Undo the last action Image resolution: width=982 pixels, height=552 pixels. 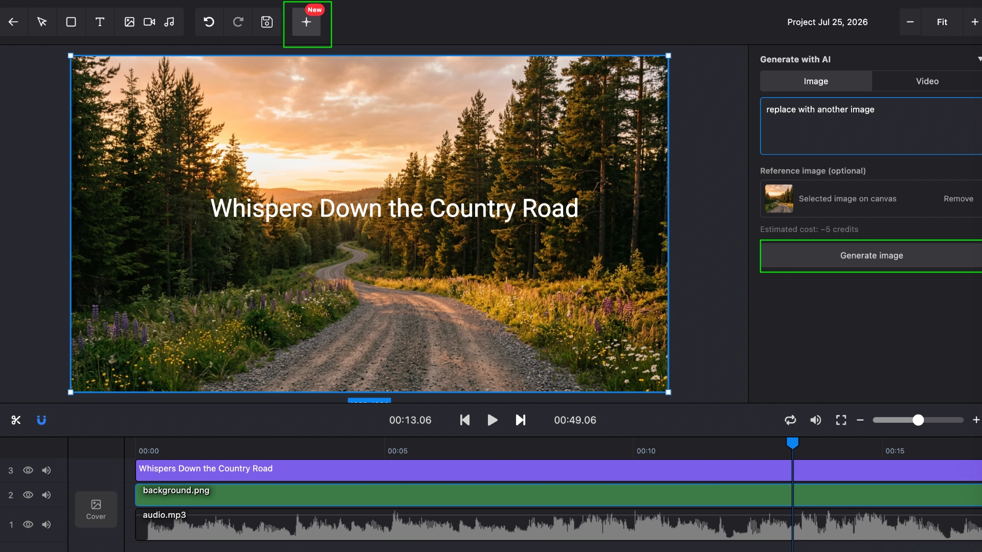(x=209, y=22)
